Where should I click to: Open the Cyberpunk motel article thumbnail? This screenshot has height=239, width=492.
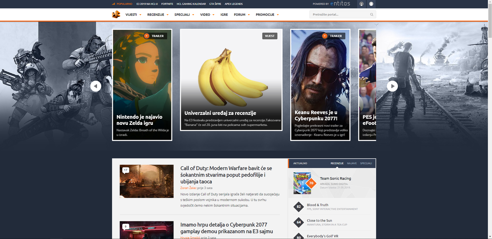click(x=146, y=230)
